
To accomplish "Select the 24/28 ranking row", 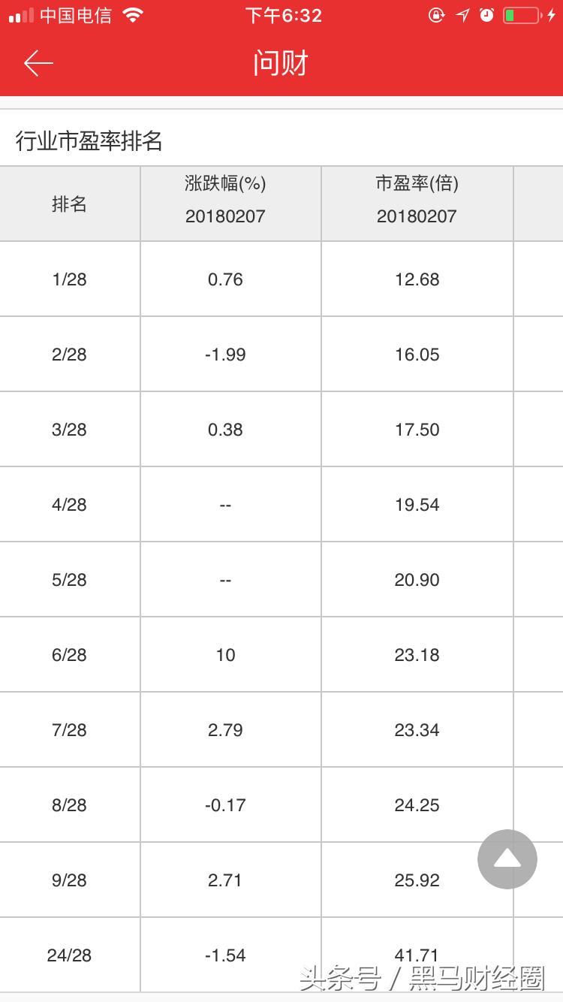I will [x=70, y=955].
